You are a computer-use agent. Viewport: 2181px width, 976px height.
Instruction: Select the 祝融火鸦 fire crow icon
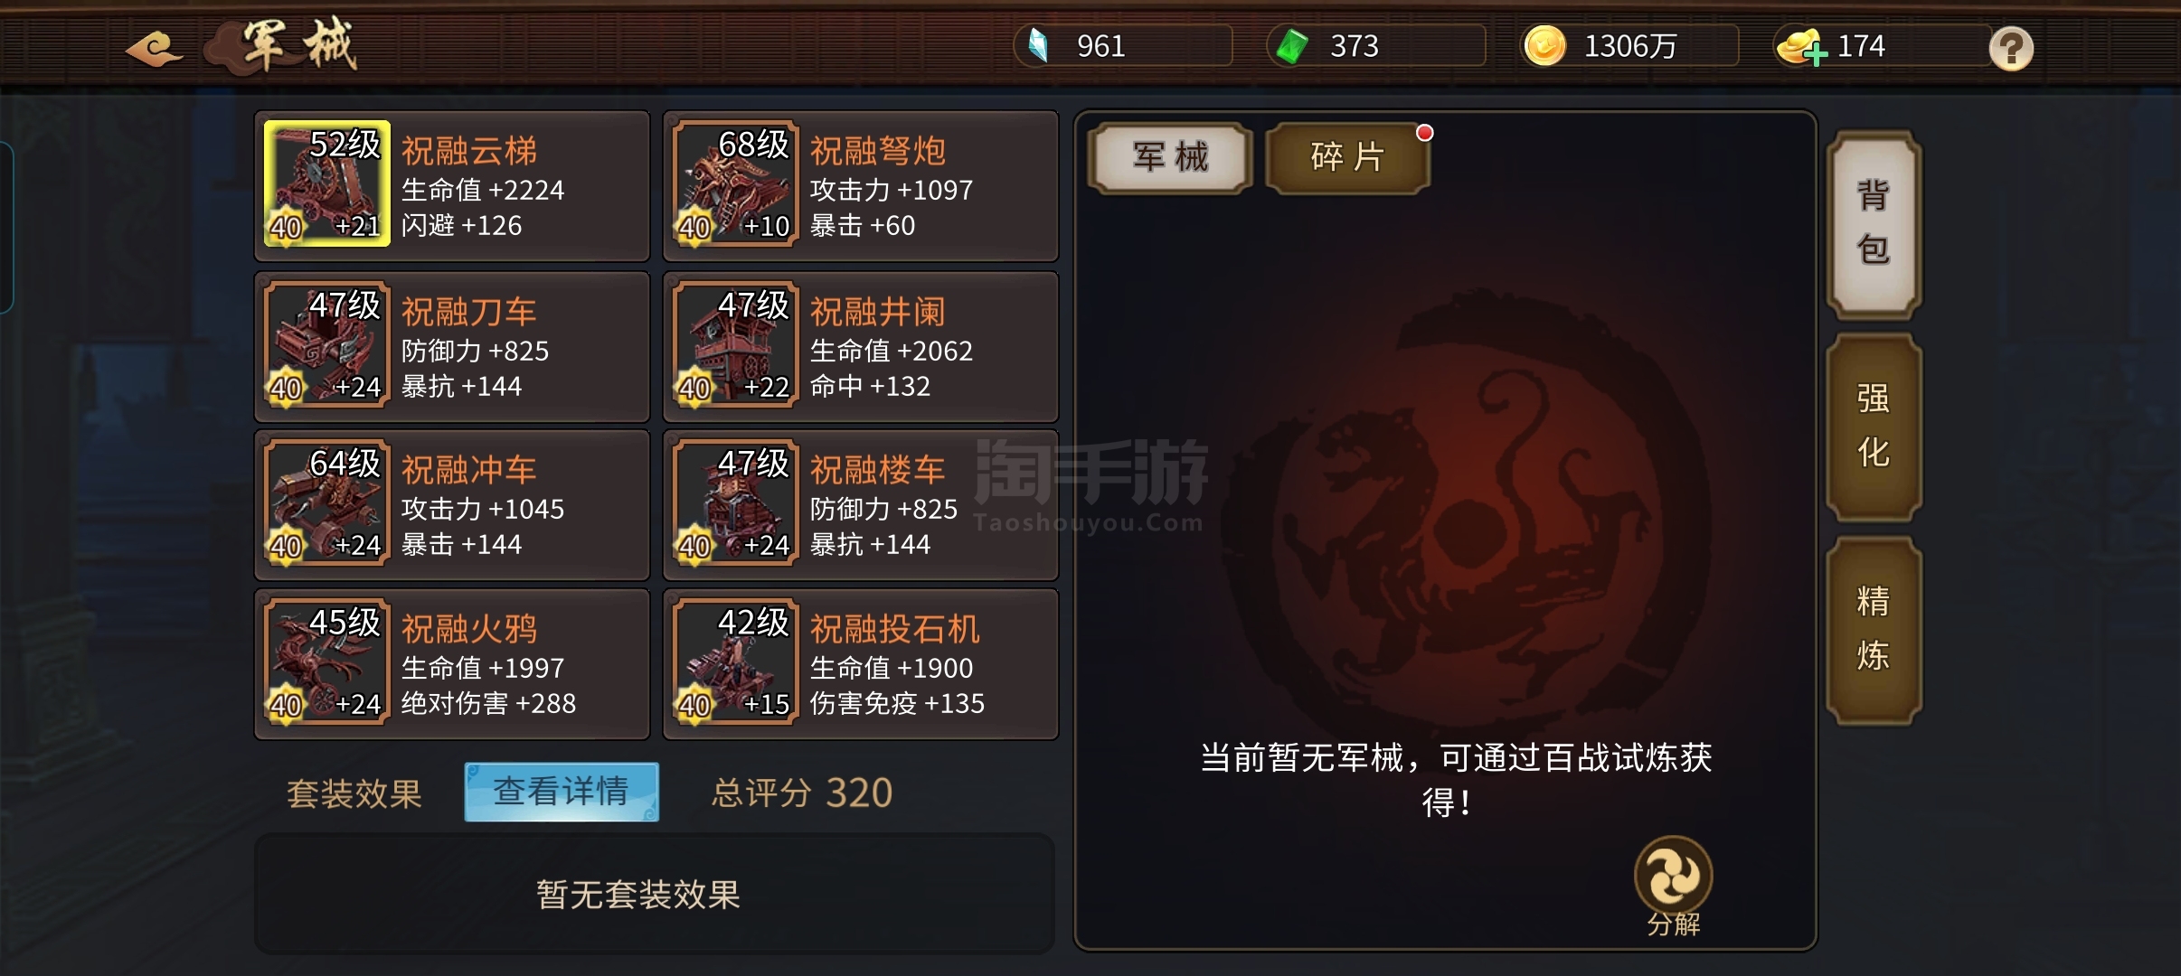[x=327, y=662]
